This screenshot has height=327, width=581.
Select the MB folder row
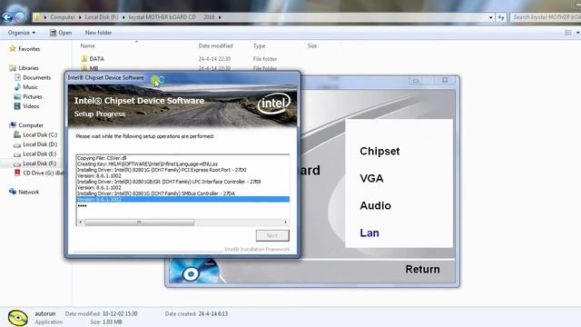click(x=94, y=68)
